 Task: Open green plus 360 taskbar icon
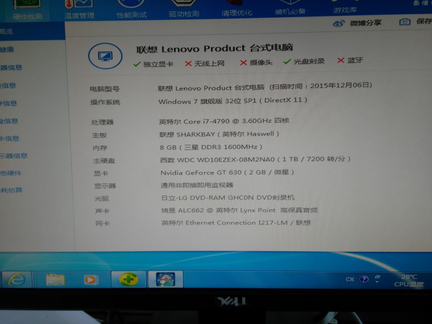(x=128, y=280)
